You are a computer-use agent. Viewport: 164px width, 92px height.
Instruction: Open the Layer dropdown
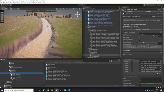click(155, 11)
